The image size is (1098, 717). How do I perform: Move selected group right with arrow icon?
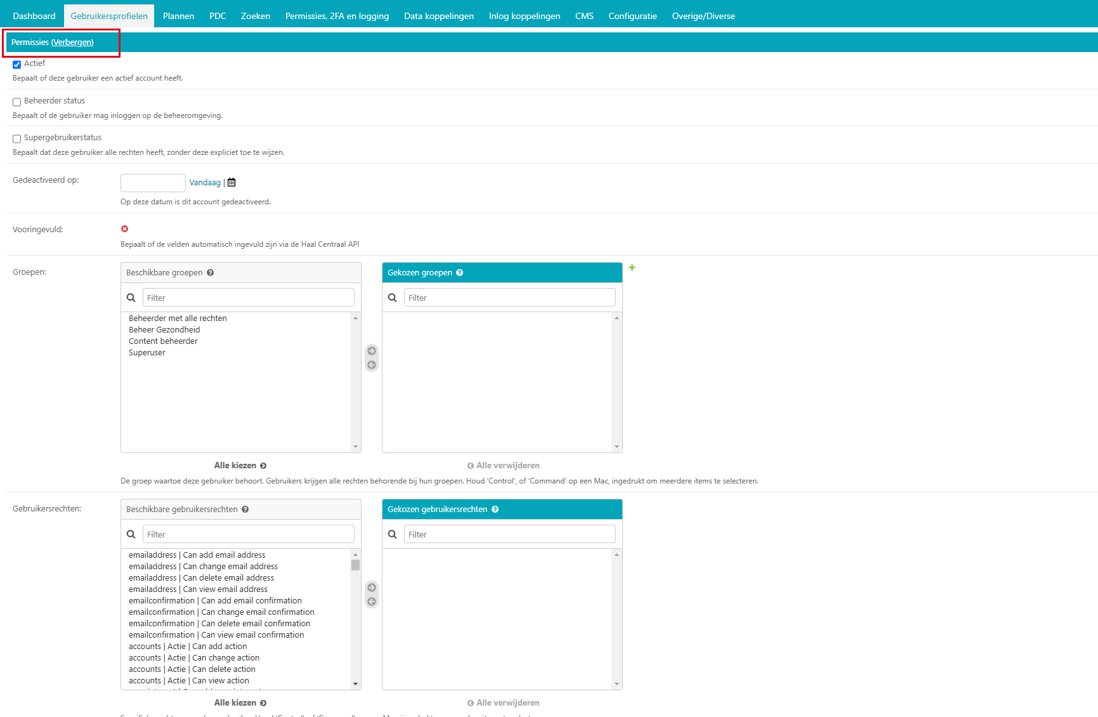click(x=372, y=351)
